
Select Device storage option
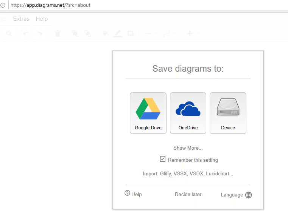(228, 113)
